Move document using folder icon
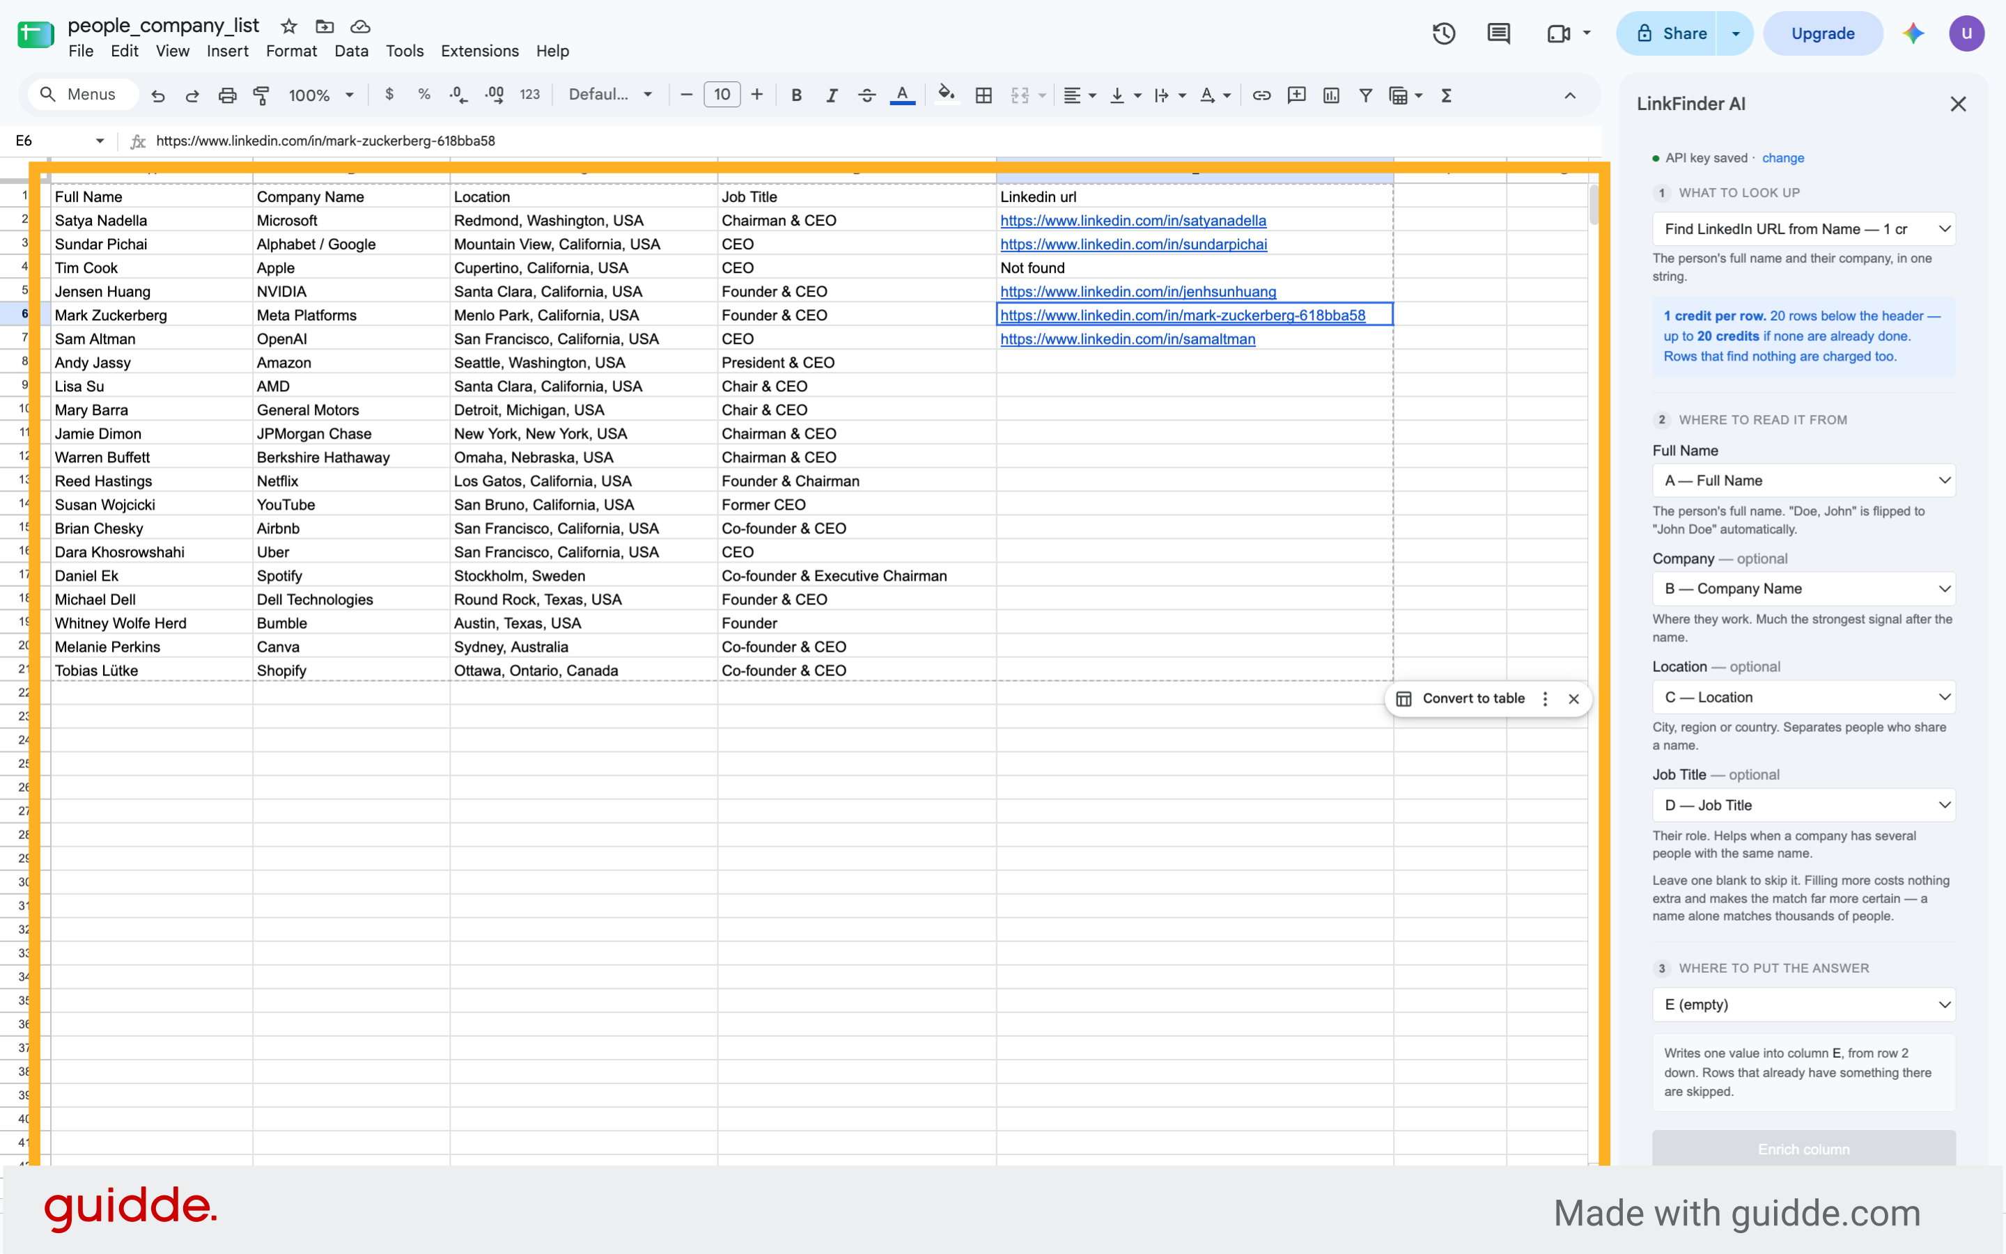The width and height of the screenshot is (2006, 1254). 325,26
